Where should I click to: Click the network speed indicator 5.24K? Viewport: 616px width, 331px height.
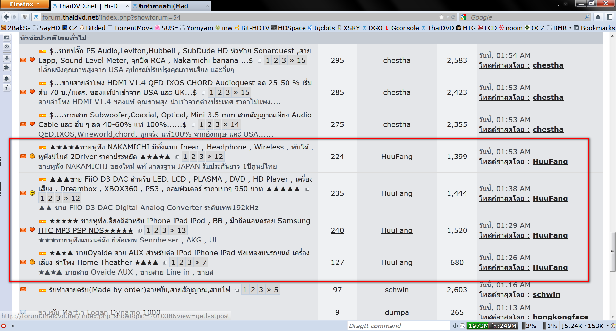pos(572,326)
